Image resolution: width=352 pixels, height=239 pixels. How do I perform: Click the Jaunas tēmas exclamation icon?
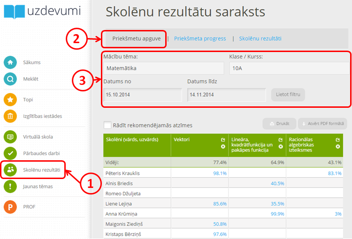[10, 186]
